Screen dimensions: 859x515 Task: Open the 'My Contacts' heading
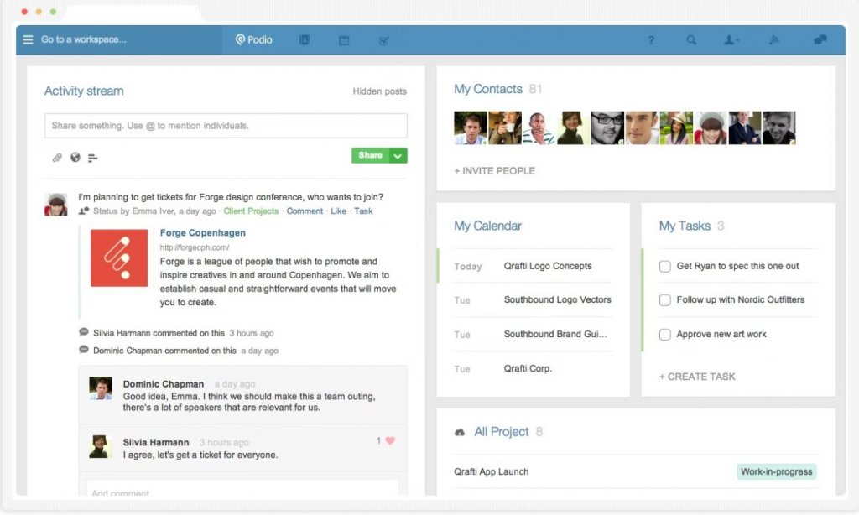click(488, 89)
